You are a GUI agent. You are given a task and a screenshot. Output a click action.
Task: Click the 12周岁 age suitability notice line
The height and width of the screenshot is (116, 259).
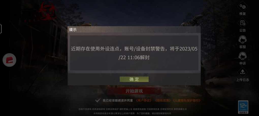[132, 113]
